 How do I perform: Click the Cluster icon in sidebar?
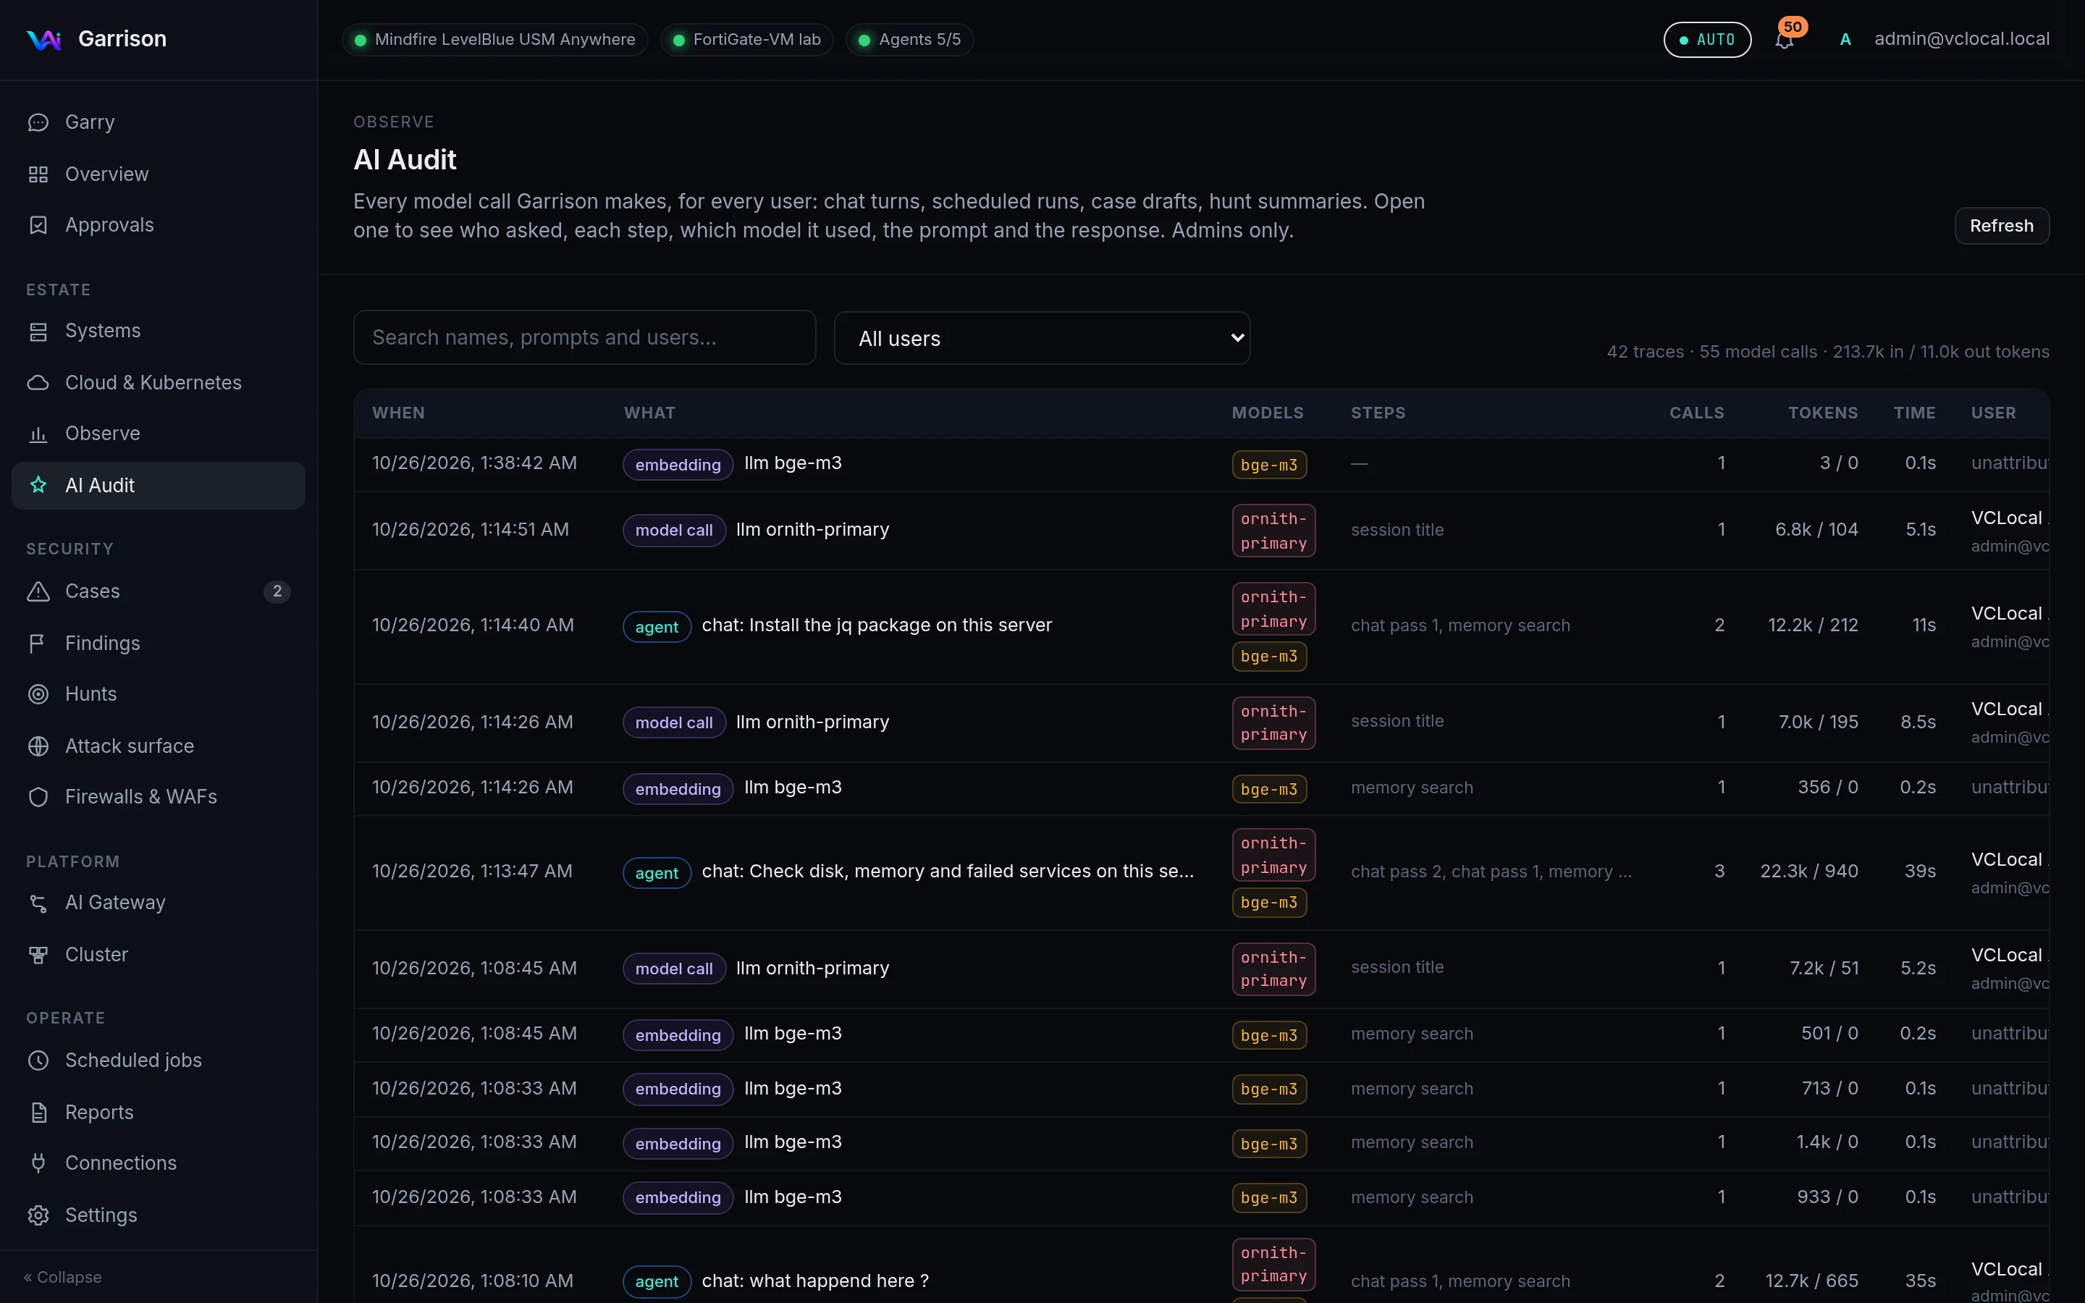(38, 954)
